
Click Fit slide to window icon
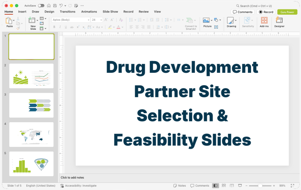pos(292,185)
